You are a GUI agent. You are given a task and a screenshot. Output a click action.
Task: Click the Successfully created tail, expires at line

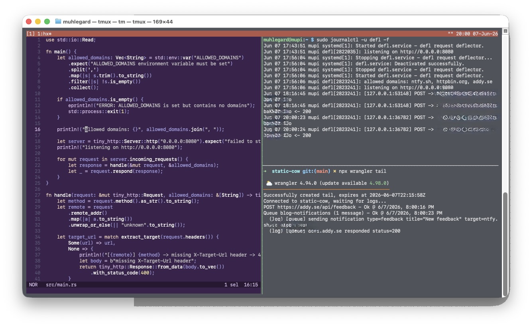[x=344, y=195]
